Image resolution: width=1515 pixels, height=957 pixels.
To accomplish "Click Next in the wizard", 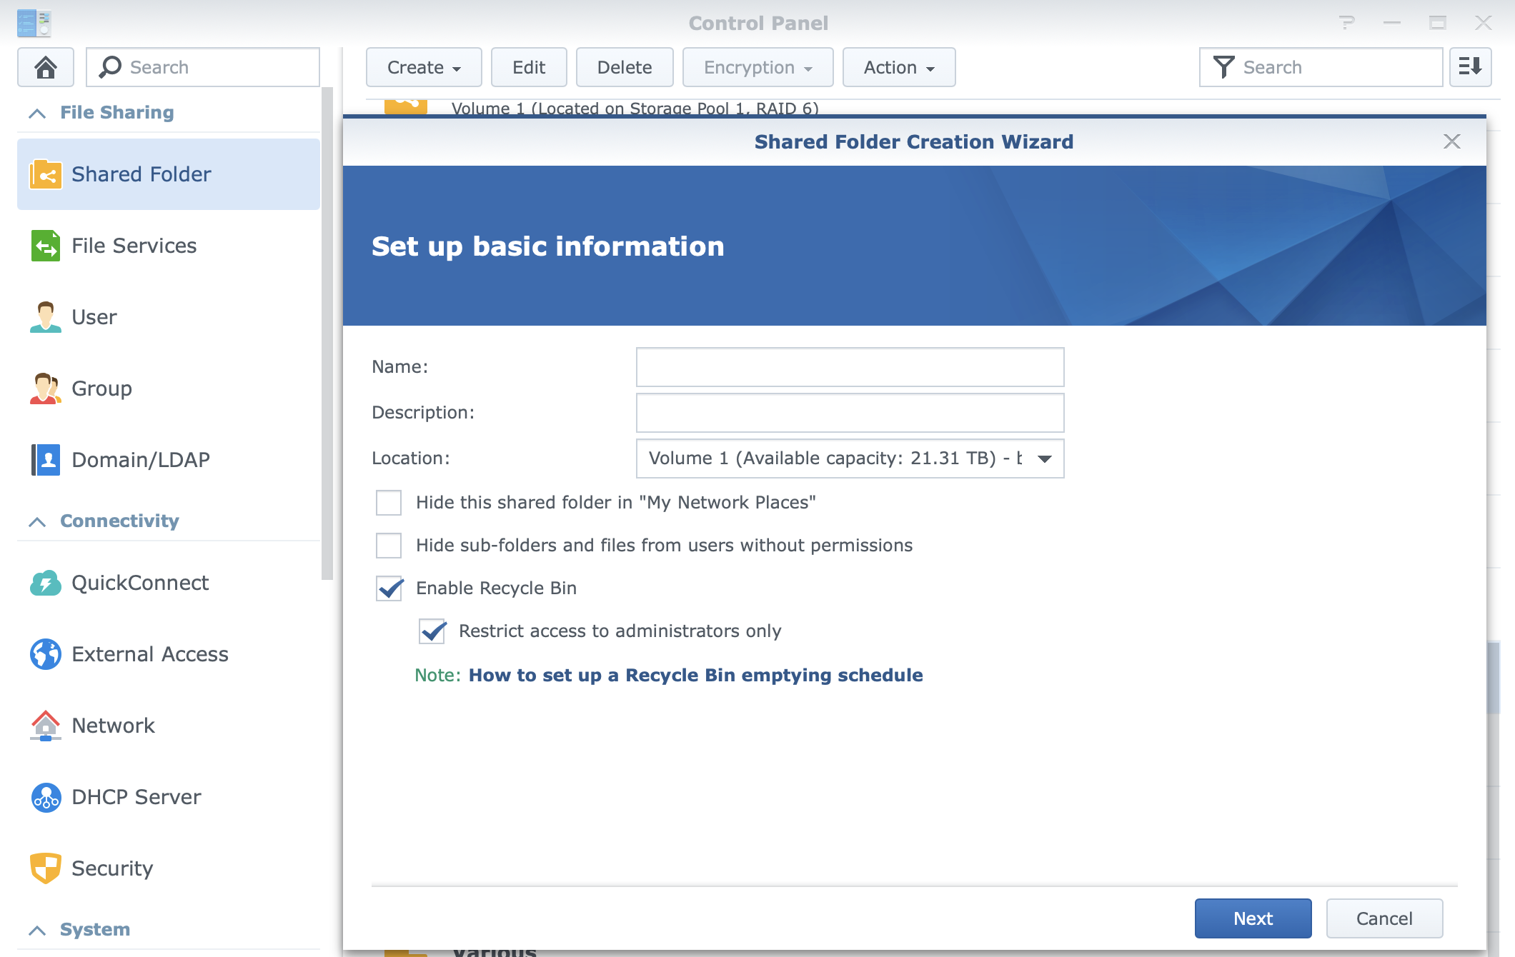I will point(1253,918).
